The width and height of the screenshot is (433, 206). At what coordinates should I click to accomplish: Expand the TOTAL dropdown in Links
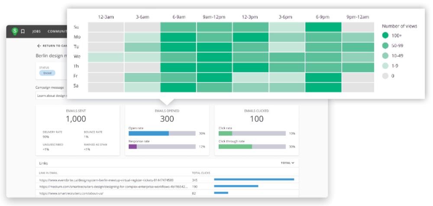288,163
